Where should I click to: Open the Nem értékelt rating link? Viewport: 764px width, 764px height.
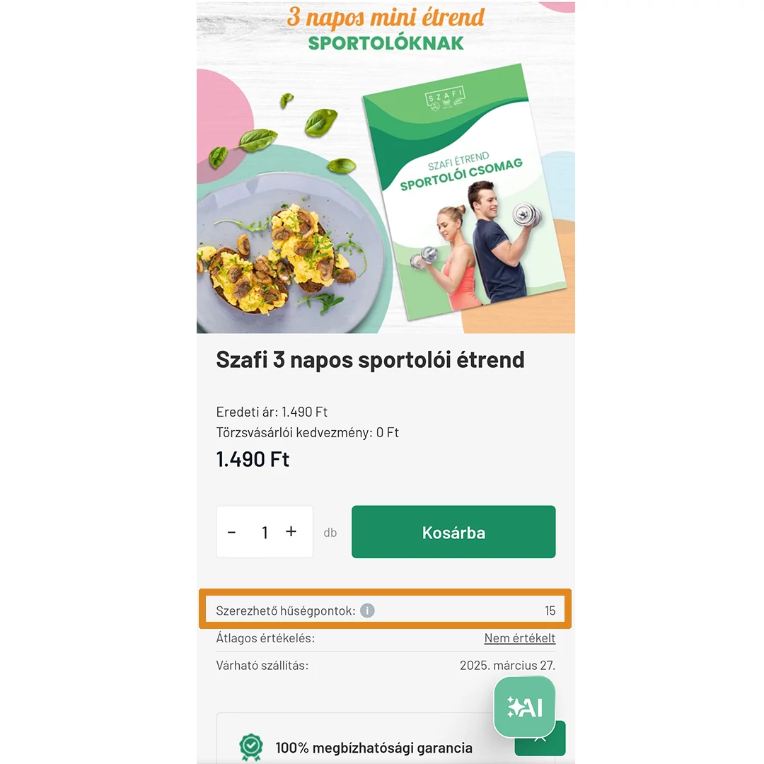coord(519,638)
